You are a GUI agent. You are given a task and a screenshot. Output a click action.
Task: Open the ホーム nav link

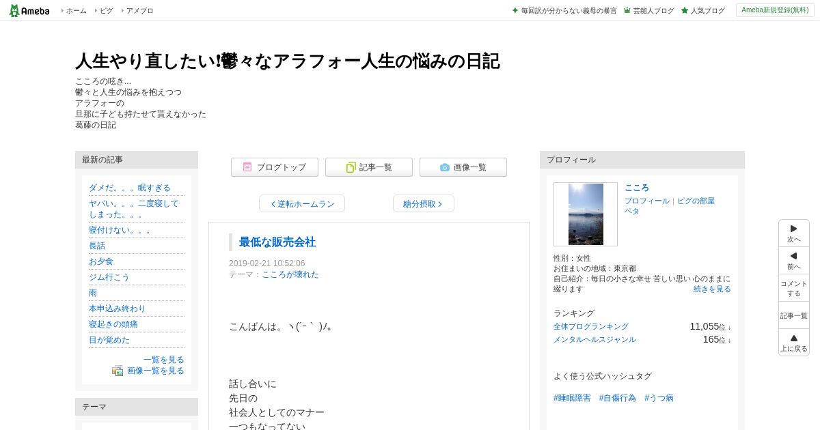[x=76, y=11]
